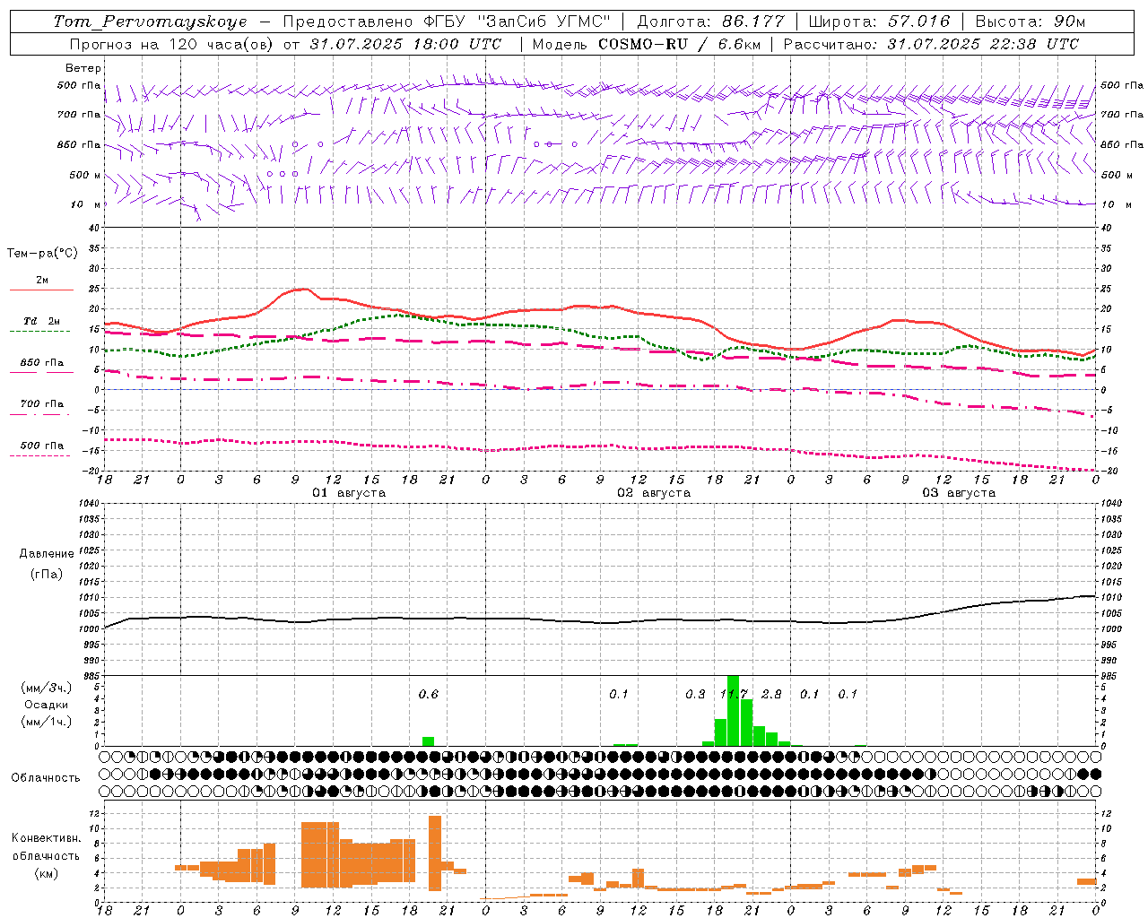Click the 0.6 precipitation total value
The width and height of the screenshot is (1148, 918).
coord(429,694)
